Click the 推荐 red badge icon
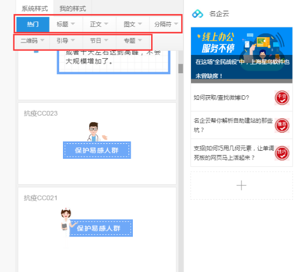 point(282,125)
